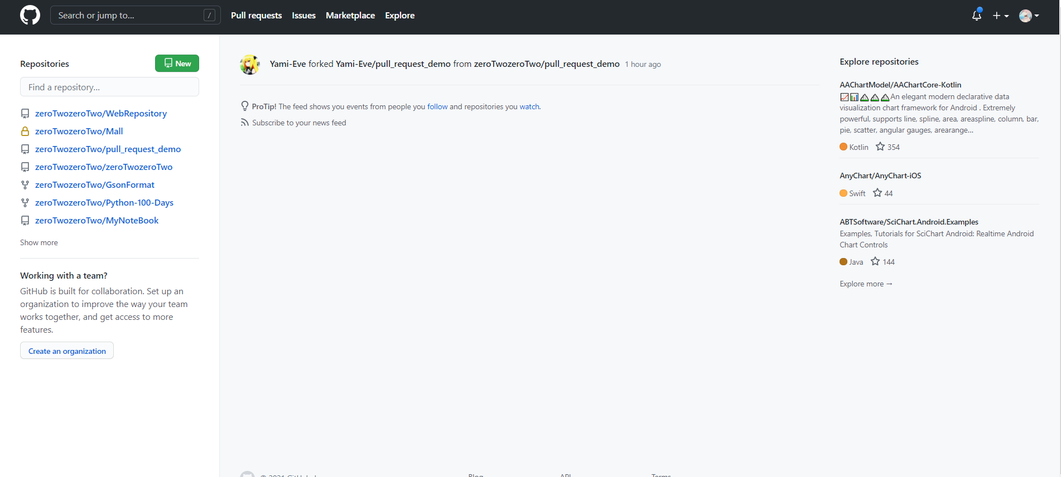Click star icon with 354 stars
Viewport: 1061px width, 477px height.
[x=880, y=147]
